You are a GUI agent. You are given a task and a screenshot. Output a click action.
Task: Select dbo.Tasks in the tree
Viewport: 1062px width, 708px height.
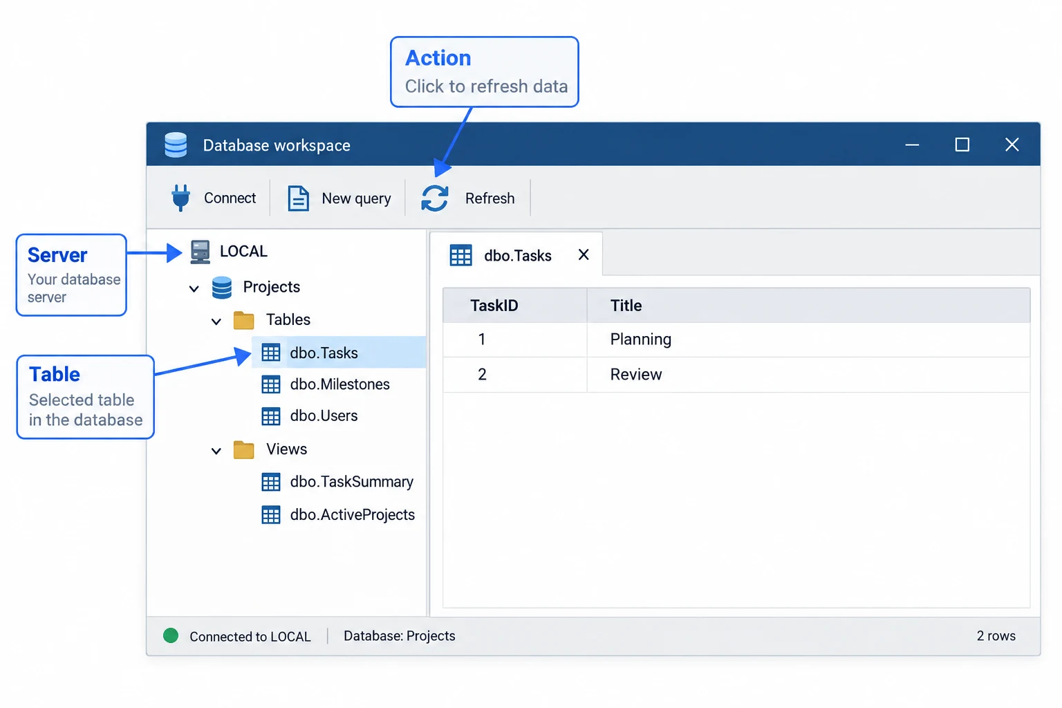(324, 353)
